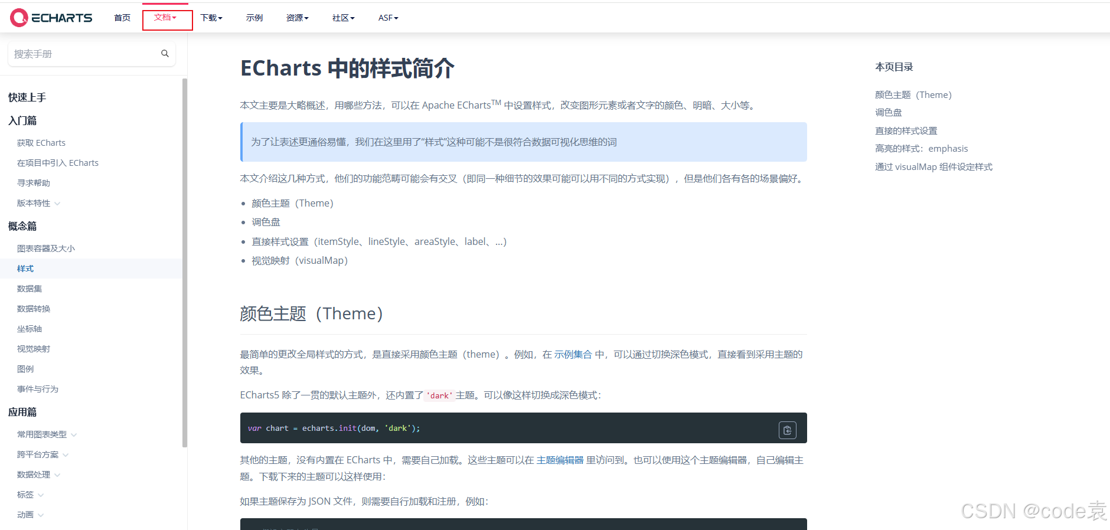Expand 跨平台方案 in the sidebar
Viewport: 1110px width, 530px height.
pyautogui.click(x=43, y=454)
